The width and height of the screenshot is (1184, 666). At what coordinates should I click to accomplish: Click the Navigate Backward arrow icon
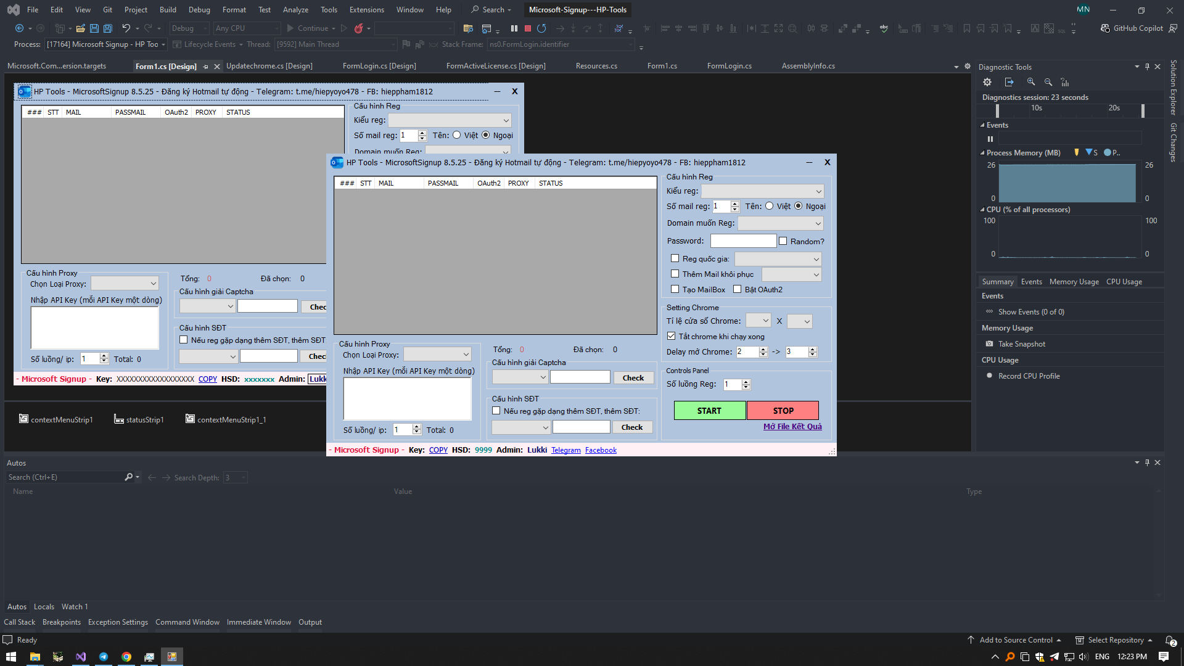point(19,28)
